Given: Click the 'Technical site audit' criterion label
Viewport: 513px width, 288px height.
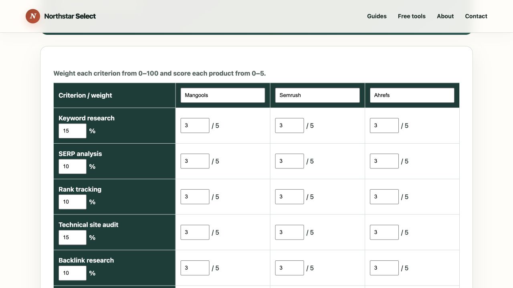Looking at the screenshot, I should coord(89,225).
